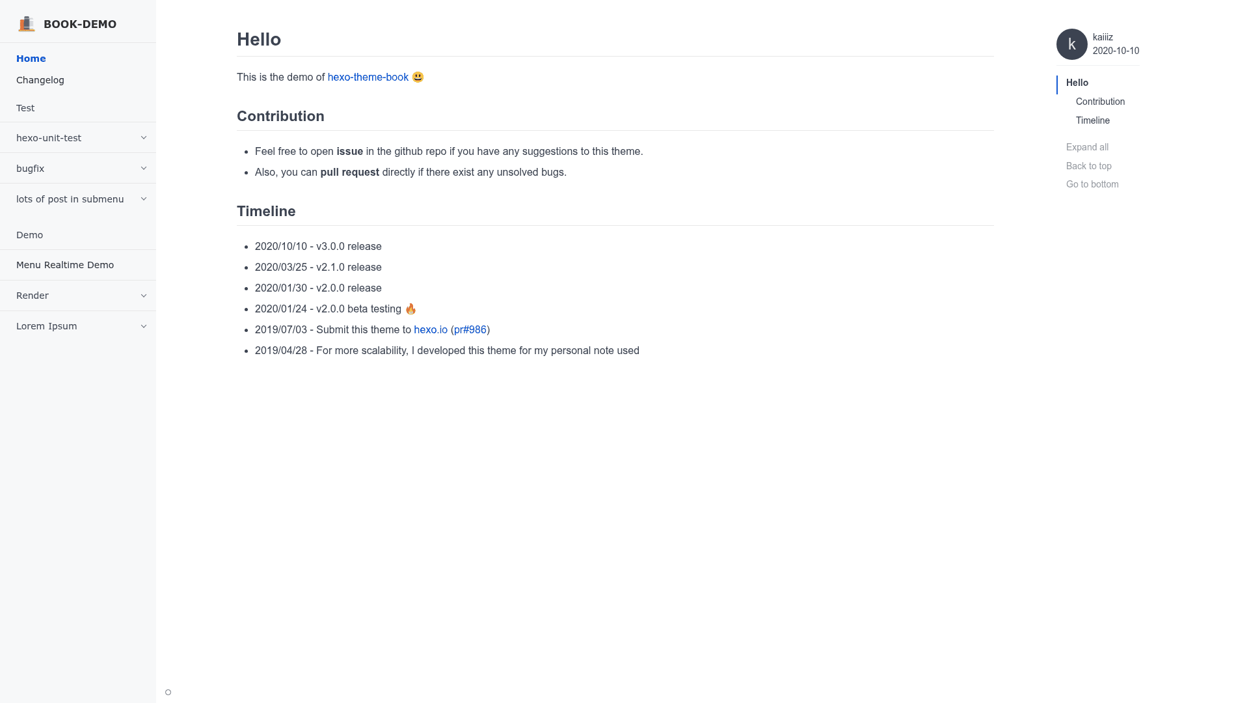The height and width of the screenshot is (703, 1249).
Task: Expand the bugfix submenu chevron
Action: 144,169
